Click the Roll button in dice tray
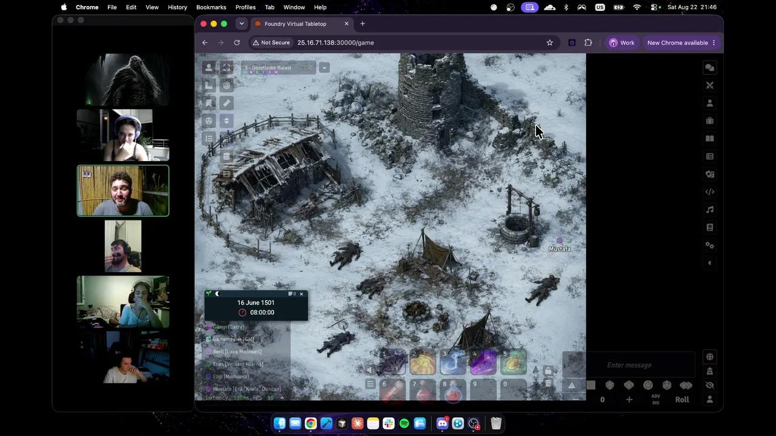 682,400
